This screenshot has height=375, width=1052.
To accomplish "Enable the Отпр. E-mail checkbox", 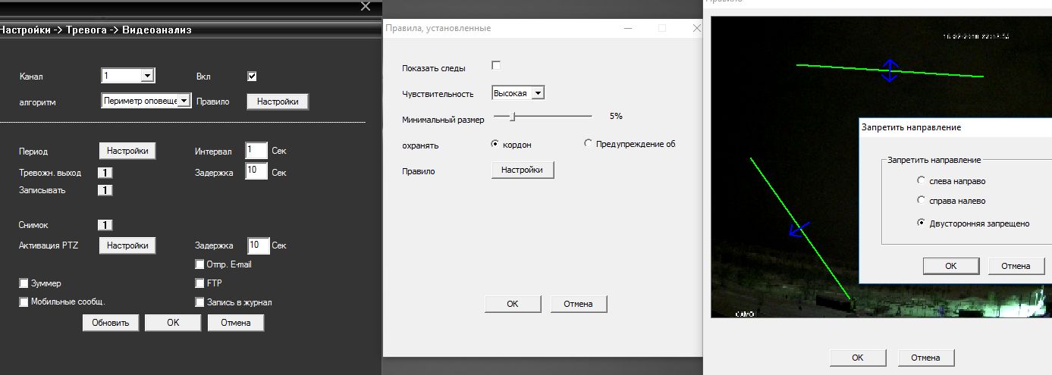I will (200, 264).
